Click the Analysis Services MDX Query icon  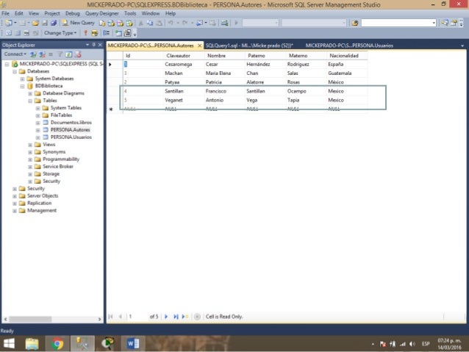(x=111, y=23)
